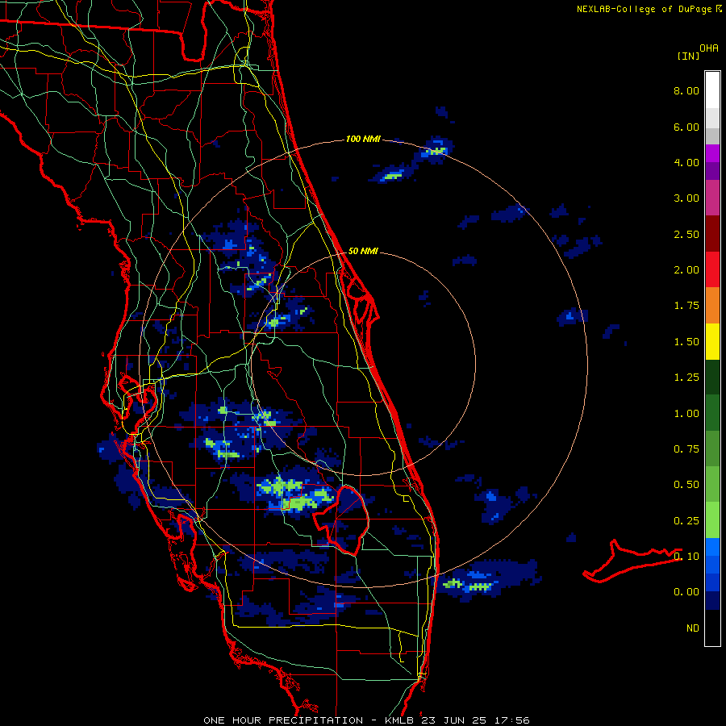Click the ND legend label

tap(693, 628)
